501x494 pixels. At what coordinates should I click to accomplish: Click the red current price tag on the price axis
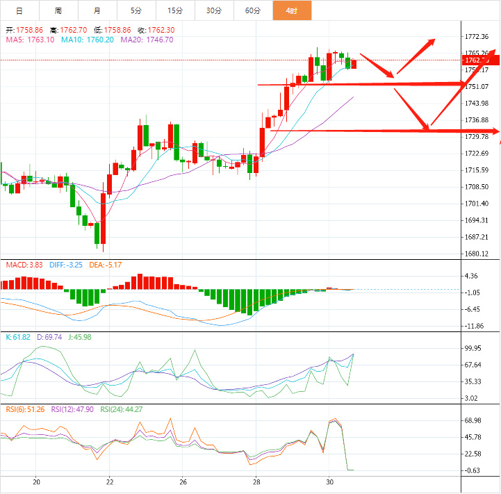(x=480, y=61)
